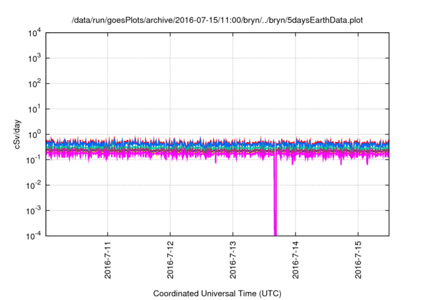The width and height of the screenshot is (429, 300).
Task: Select the 2016-7-13 date tick label
Action: point(233,260)
